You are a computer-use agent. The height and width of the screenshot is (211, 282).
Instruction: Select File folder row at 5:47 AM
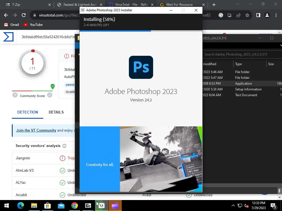(x=242, y=78)
